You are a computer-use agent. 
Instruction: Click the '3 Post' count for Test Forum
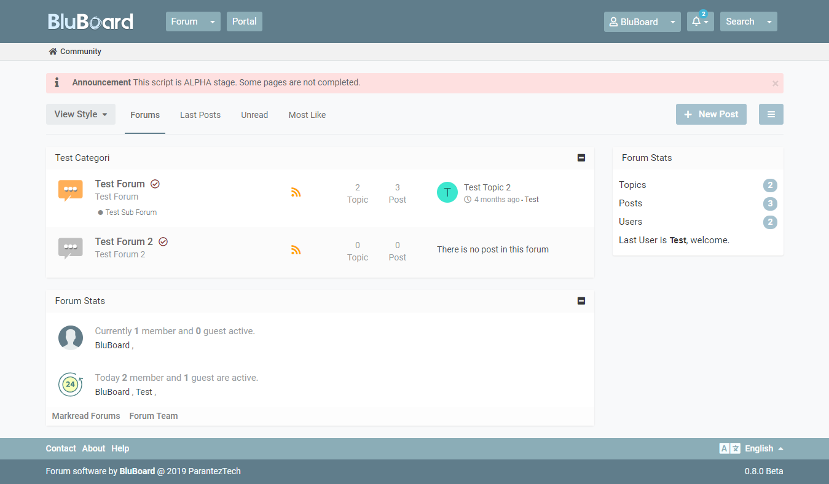click(398, 193)
